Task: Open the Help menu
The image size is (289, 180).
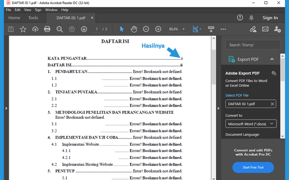Action: pyautogui.click(x=65, y=10)
